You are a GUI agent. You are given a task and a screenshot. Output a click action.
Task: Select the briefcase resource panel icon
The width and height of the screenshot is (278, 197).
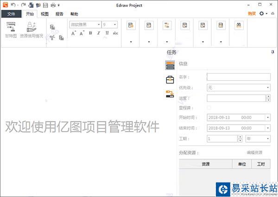[x=170, y=80]
